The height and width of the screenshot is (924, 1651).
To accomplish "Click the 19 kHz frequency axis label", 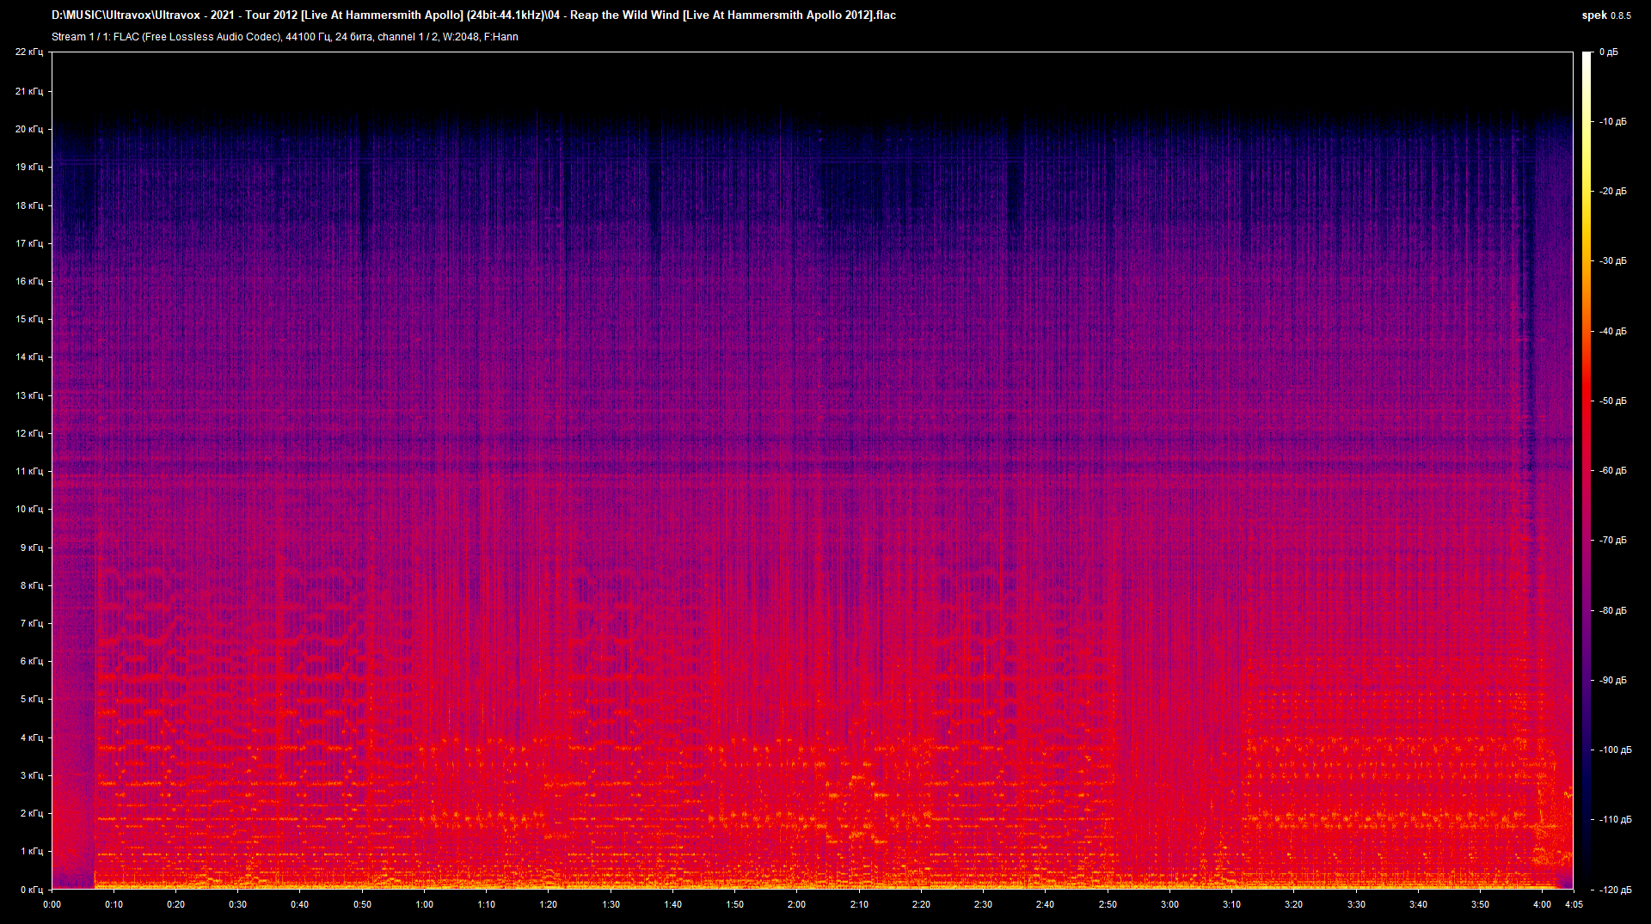I will (28, 167).
